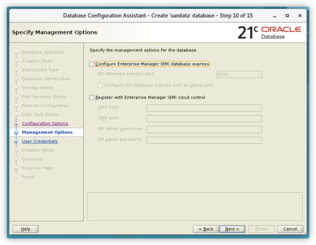Cancel the database configuration wizard

click(x=290, y=229)
